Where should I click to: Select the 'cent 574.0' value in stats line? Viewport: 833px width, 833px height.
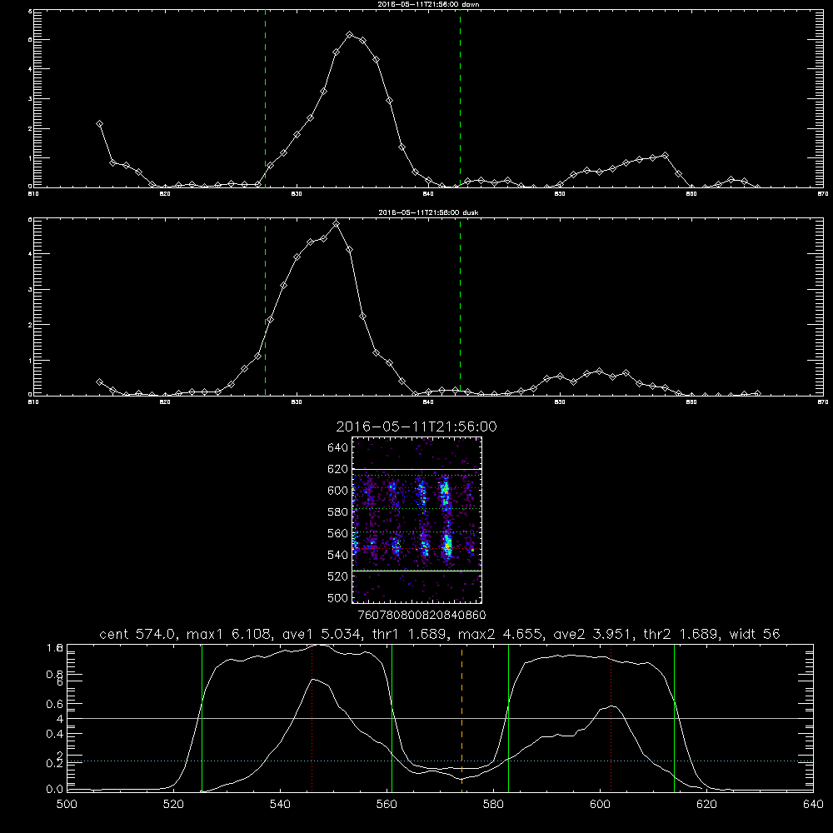pyautogui.click(x=136, y=634)
